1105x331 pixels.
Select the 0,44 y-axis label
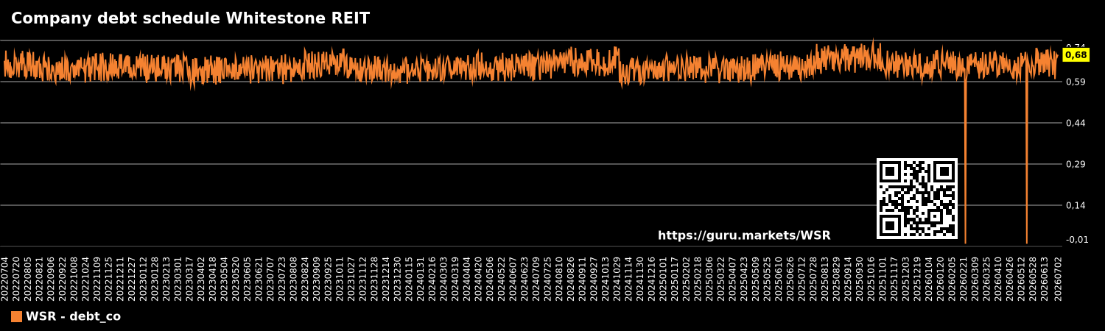tap(1076, 123)
